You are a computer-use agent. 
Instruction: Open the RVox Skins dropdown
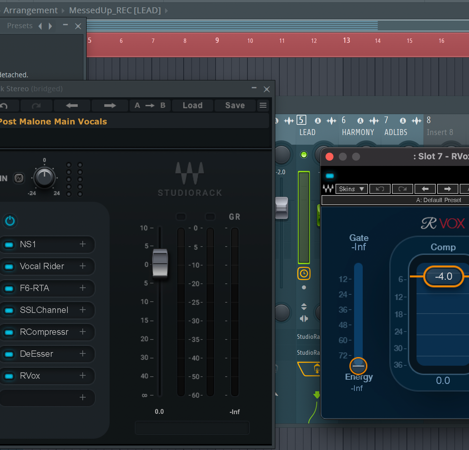click(x=351, y=189)
